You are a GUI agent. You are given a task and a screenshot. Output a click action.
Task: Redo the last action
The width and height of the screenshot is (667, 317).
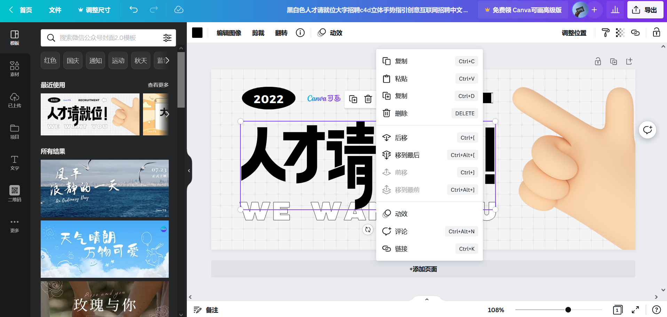click(153, 10)
